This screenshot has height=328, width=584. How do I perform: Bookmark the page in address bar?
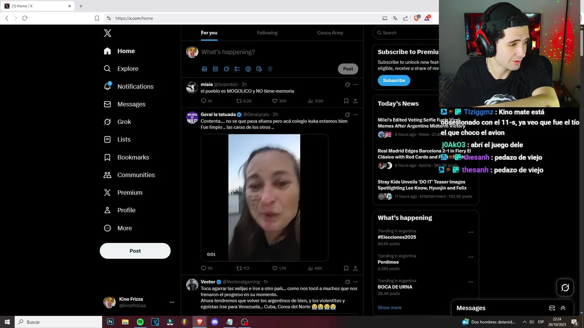pos(97,18)
